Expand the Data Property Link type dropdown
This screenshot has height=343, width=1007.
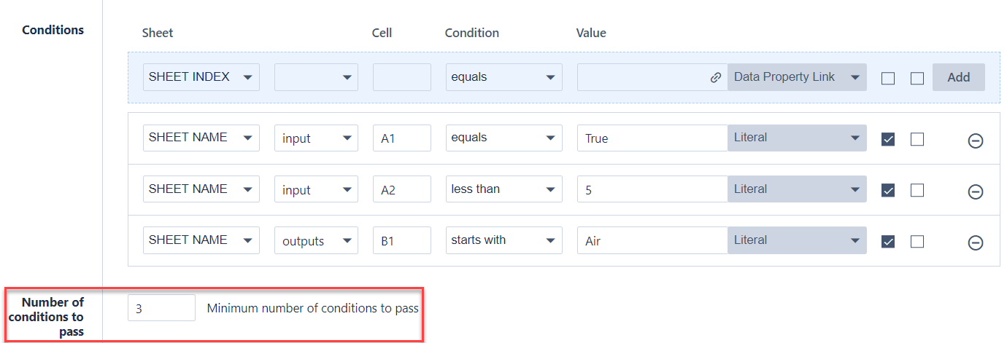797,77
